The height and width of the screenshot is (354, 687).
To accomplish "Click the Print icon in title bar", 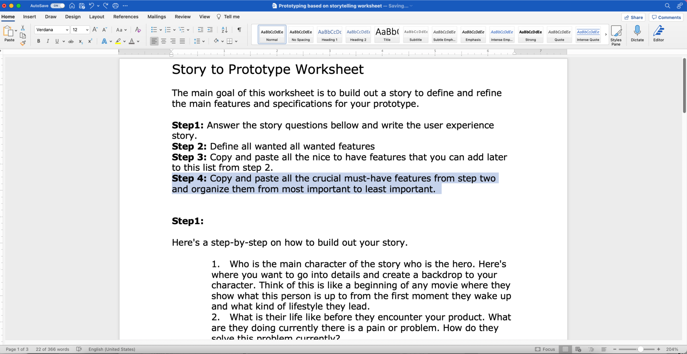I will (x=116, y=6).
